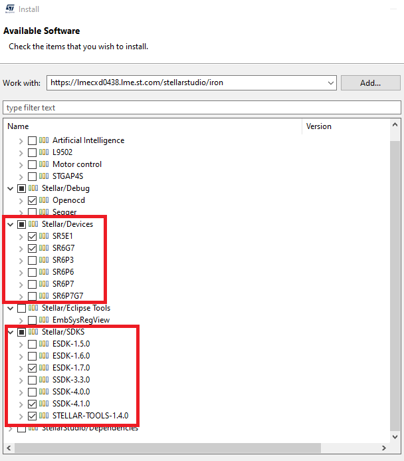Click the category icon beside L9502

pos(44,152)
